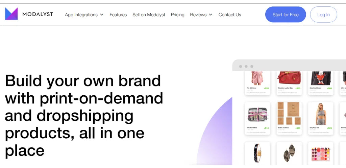This screenshot has width=346, height=168.
Task: Click the Modalyst logo icon
Action: point(11,14)
